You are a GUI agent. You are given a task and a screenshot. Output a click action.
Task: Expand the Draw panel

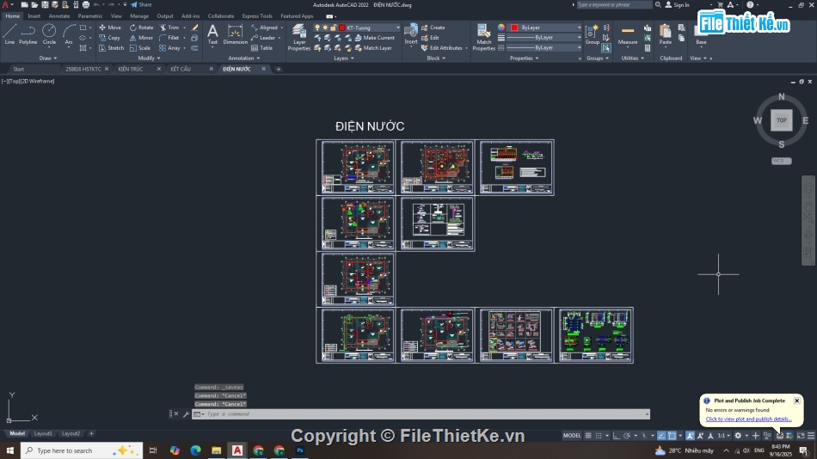[x=48, y=58]
